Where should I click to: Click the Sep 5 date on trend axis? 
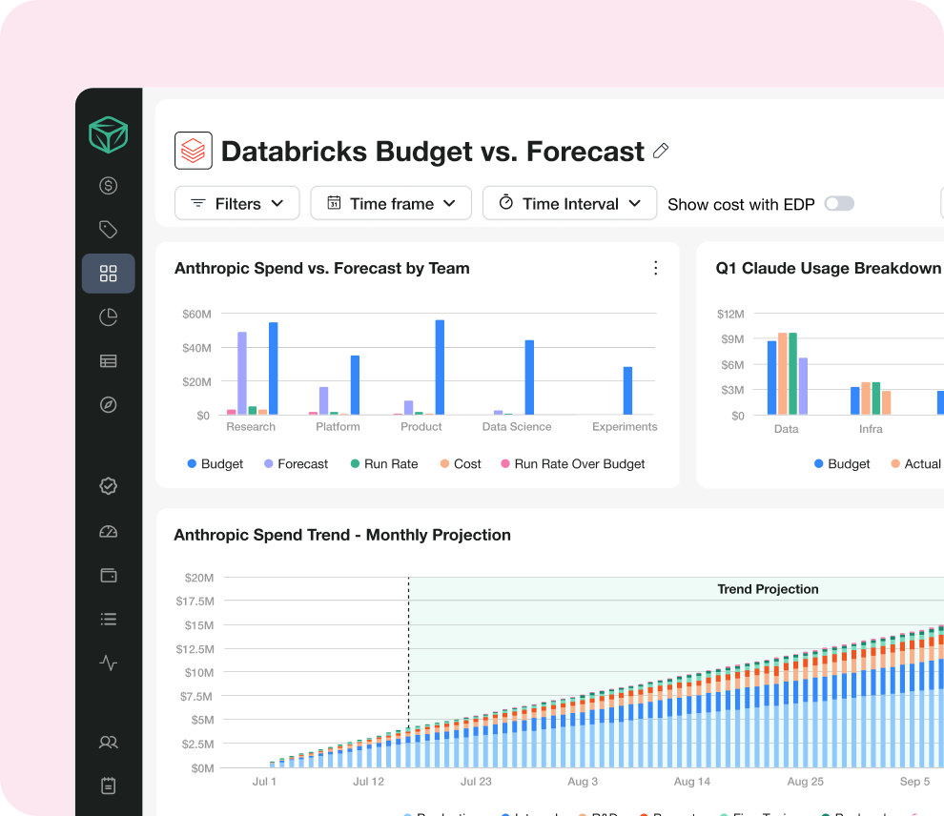coord(914,781)
